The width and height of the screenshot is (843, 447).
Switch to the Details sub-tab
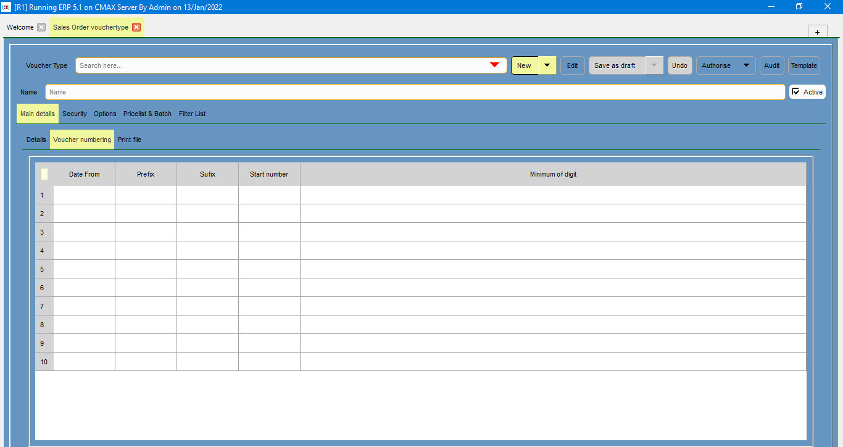(36, 140)
